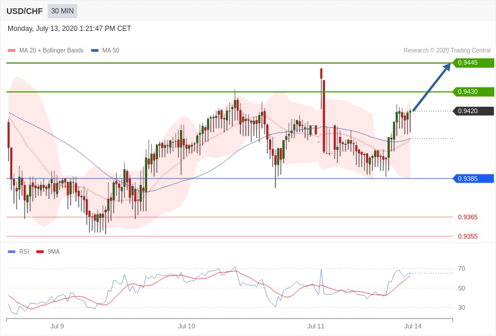Image resolution: width=496 pixels, height=336 pixels.
Task: Select the Jul 10 date axis label
Action: click(186, 326)
